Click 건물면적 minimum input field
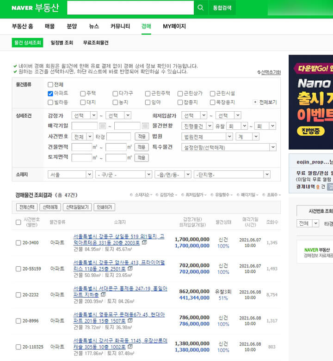Viewport: 333px width, 361px height. (82, 147)
